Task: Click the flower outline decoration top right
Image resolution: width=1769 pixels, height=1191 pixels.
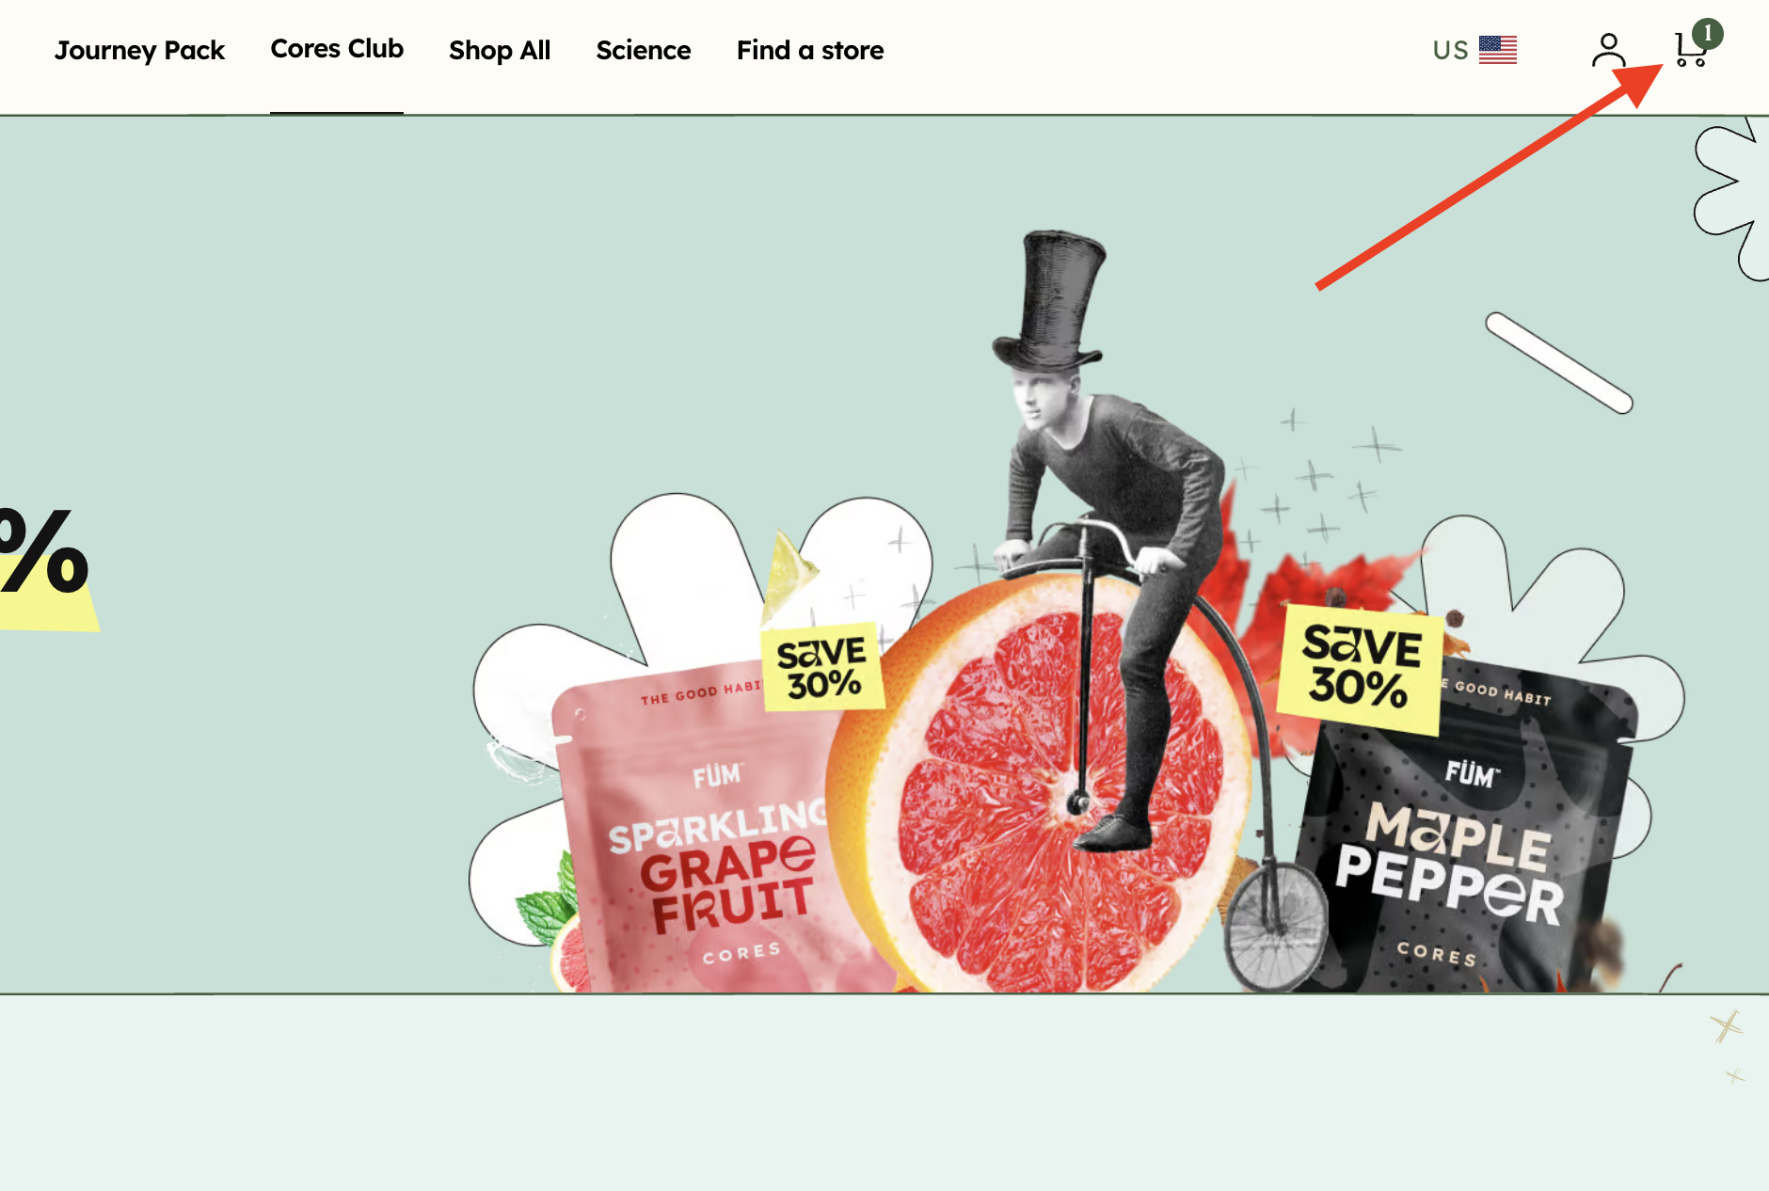Action: click(1729, 199)
